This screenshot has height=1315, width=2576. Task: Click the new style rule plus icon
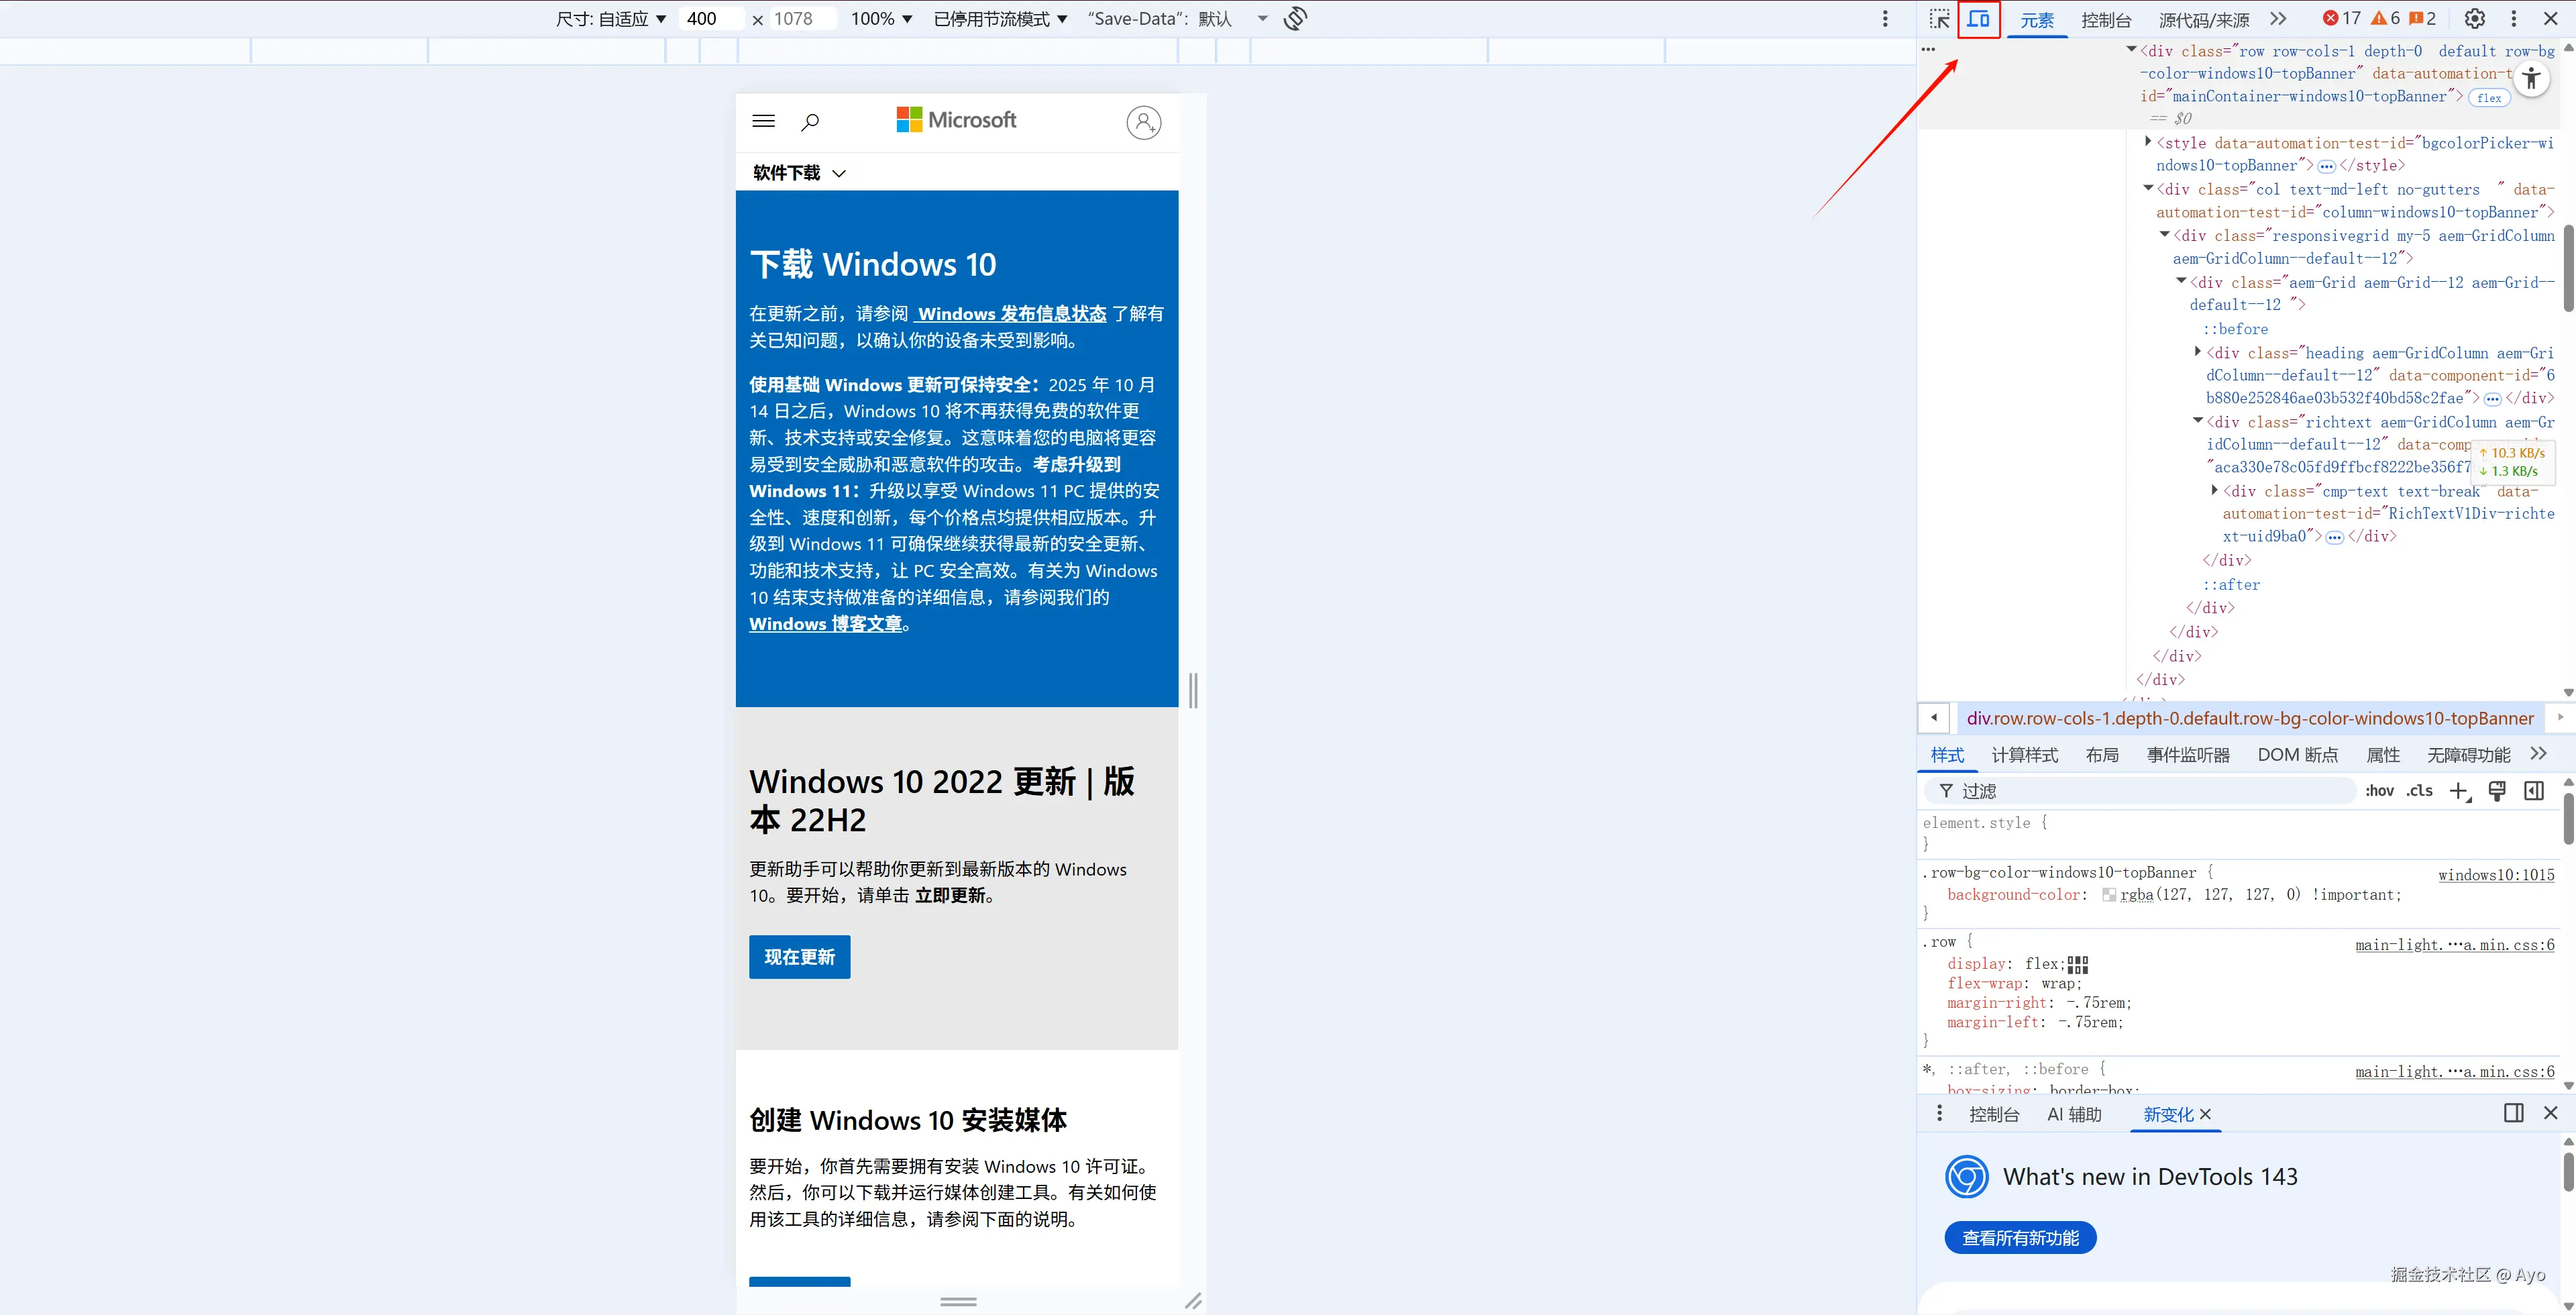(2459, 791)
